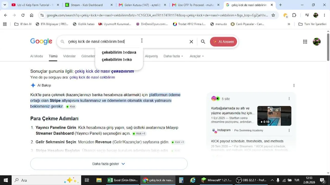This screenshot has height=185, width=330.
Task: Close the Uzi v3 Kelp Farm Tutorial tab
Action: pyautogui.click(x=58, y=5)
